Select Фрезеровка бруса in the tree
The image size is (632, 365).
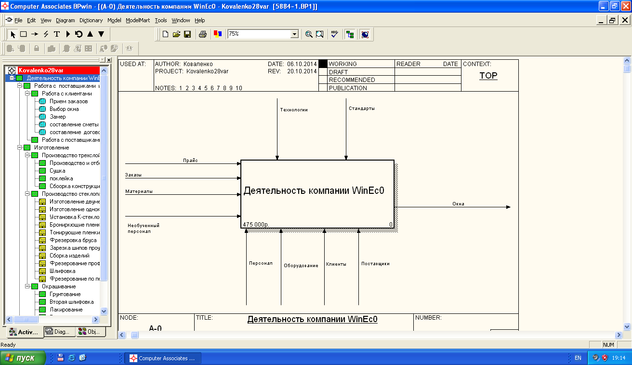coord(73,240)
